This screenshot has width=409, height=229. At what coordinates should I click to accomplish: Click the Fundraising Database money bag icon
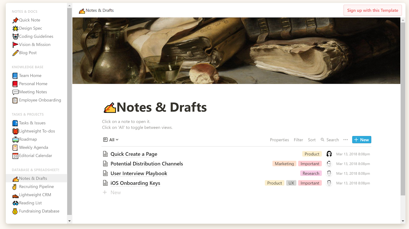[x=15, y=211]
